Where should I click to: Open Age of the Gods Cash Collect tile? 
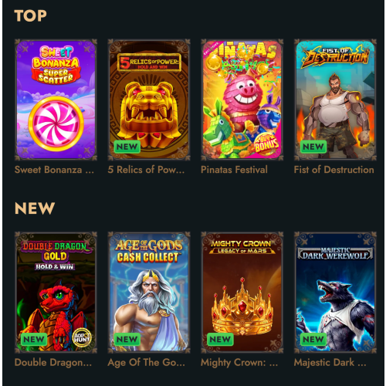(x=149, y=293)
